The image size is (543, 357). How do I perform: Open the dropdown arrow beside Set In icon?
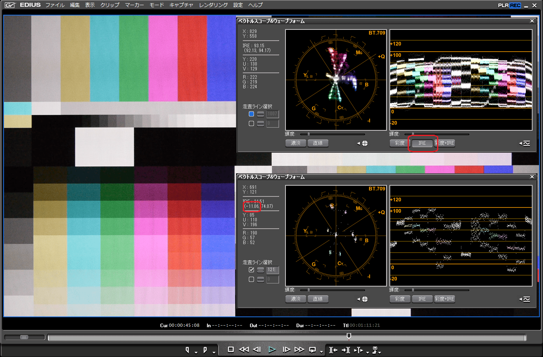(x=196, y=352)
